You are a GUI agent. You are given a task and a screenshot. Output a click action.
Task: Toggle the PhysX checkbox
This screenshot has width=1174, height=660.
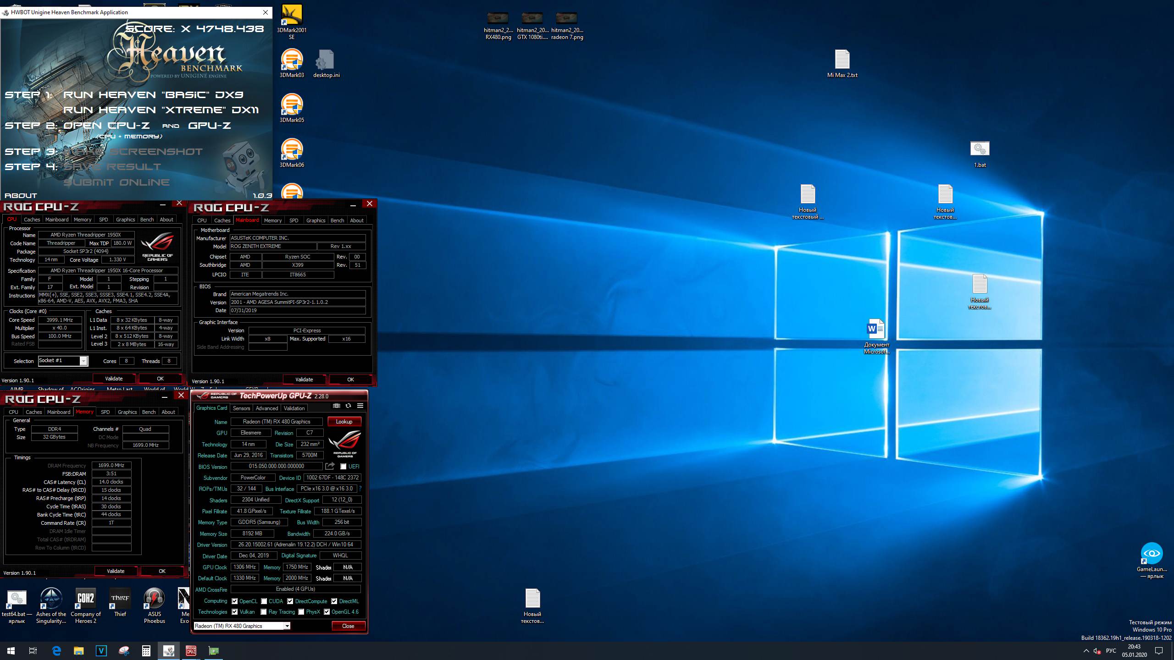coord(301,611)
